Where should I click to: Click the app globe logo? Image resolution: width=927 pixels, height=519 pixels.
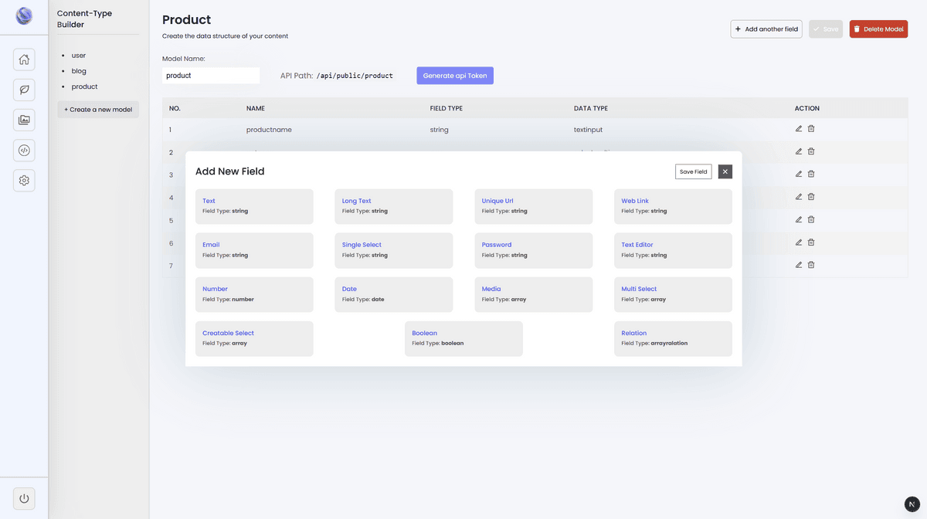point(24,15)
